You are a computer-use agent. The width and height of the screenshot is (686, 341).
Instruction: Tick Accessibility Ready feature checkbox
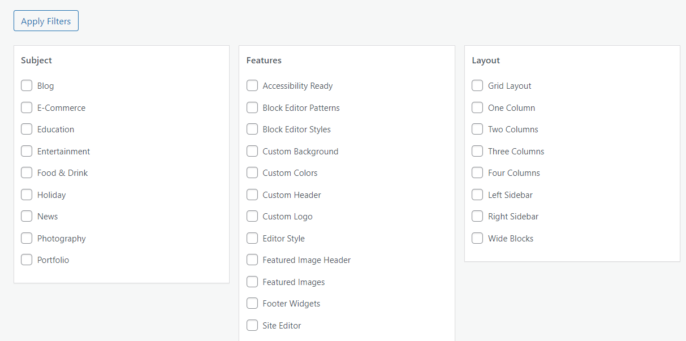pyautogui.click(x=252, y=86)
